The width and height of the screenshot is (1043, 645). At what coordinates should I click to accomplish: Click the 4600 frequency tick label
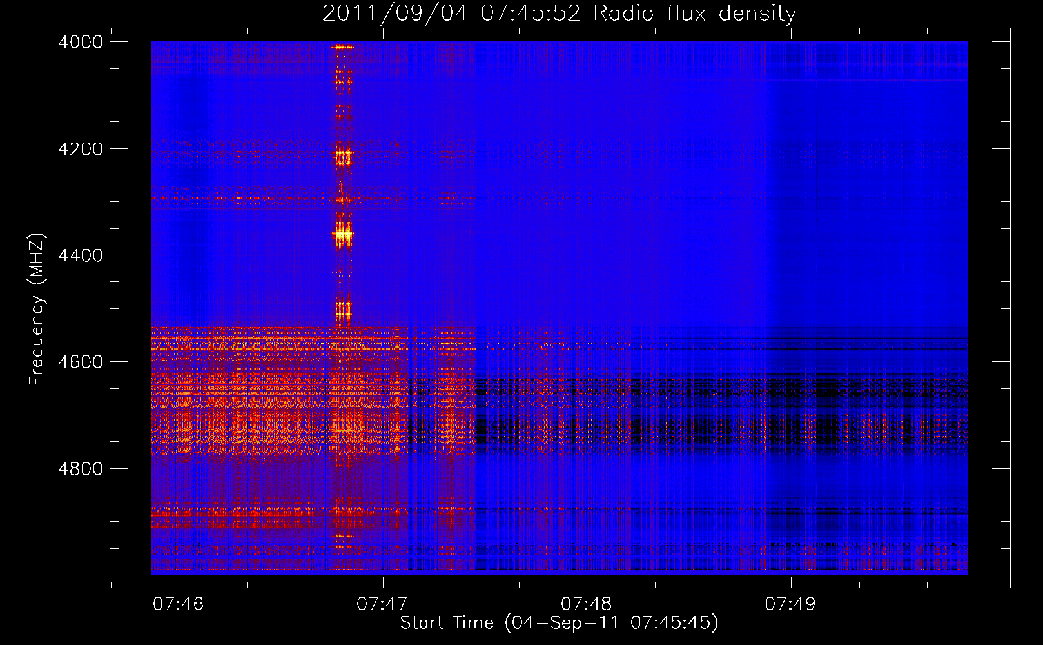[x=81, y=362]
